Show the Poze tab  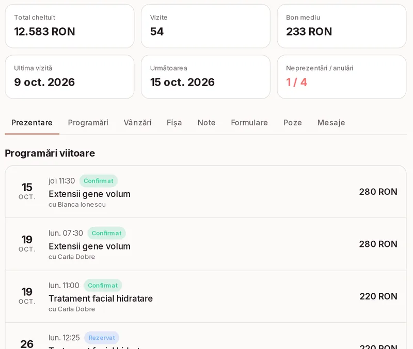tap(292, 123)
